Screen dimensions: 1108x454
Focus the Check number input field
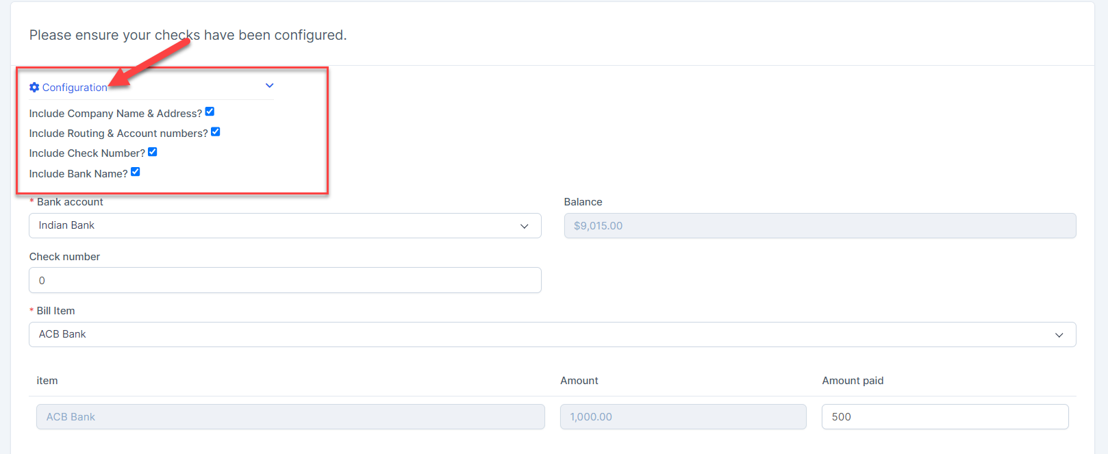(285, 280)
